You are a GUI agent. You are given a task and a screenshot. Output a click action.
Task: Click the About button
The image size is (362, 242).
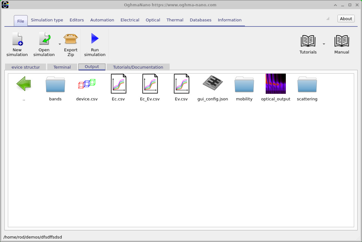(346, 19)
